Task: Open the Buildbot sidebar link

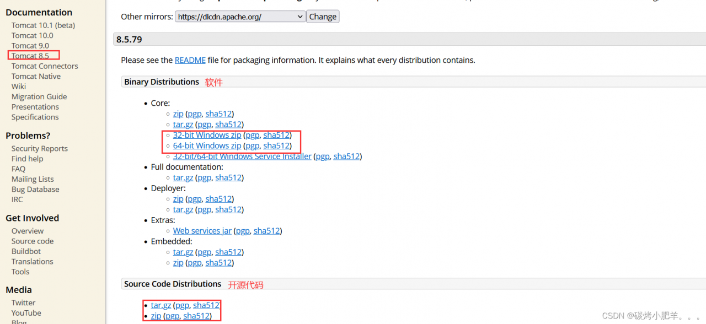Action: [26, 251]
